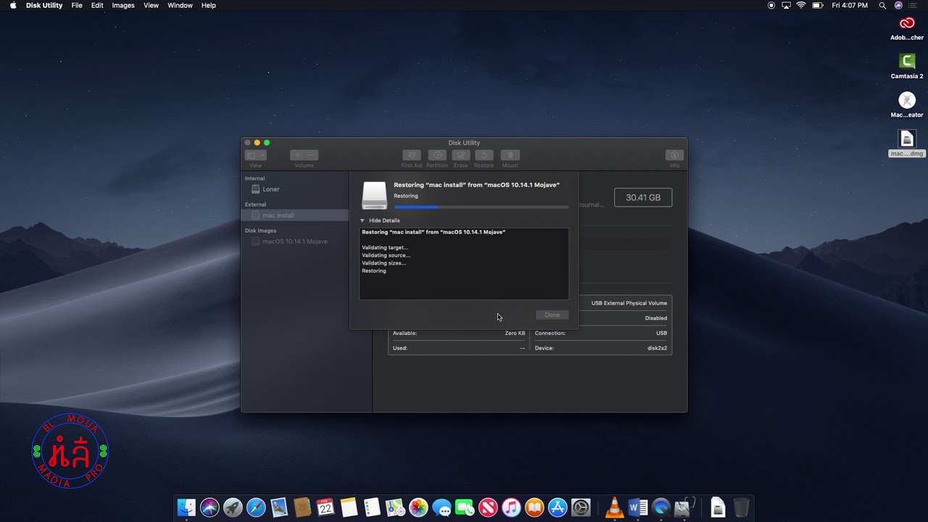
Task: Select the Camtasia 2 desktop icon
Action: (907, 67)
